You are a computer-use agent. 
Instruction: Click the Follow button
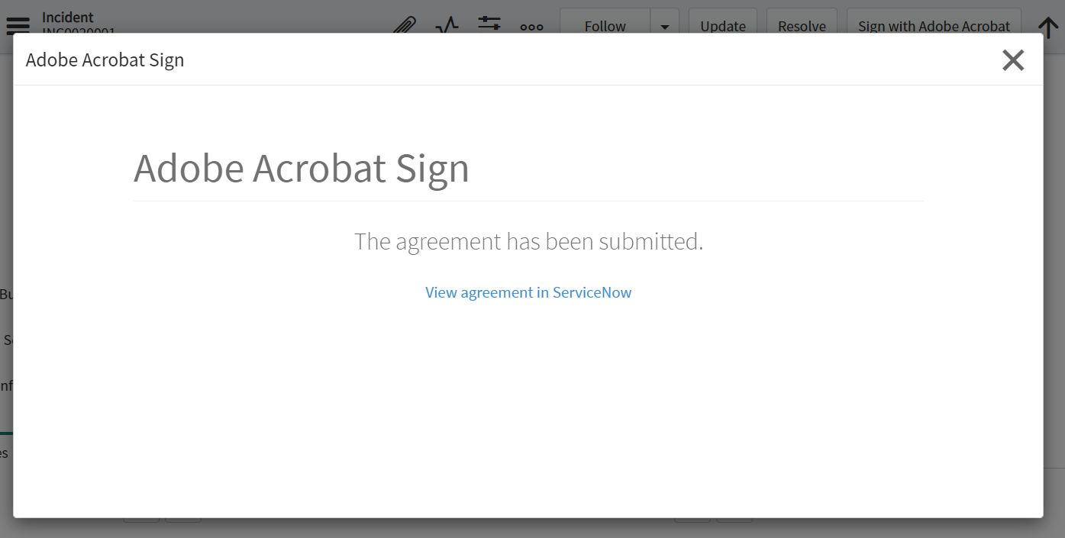(x=604, y=25)
